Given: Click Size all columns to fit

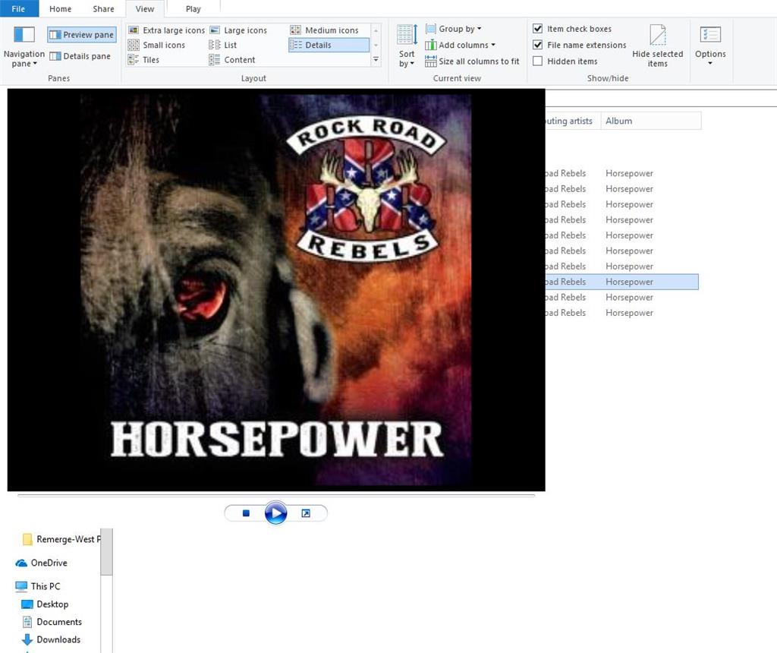Looking at the screenshot, I should tap(472, 62).
